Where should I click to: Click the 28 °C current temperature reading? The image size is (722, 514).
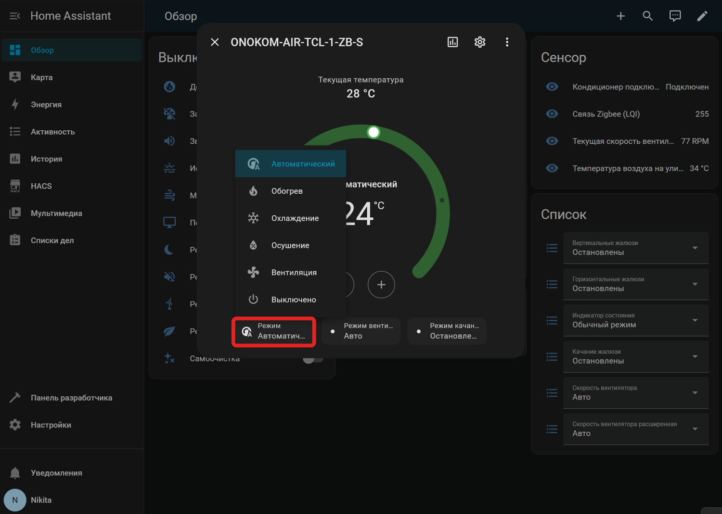(x=361, y=94)
